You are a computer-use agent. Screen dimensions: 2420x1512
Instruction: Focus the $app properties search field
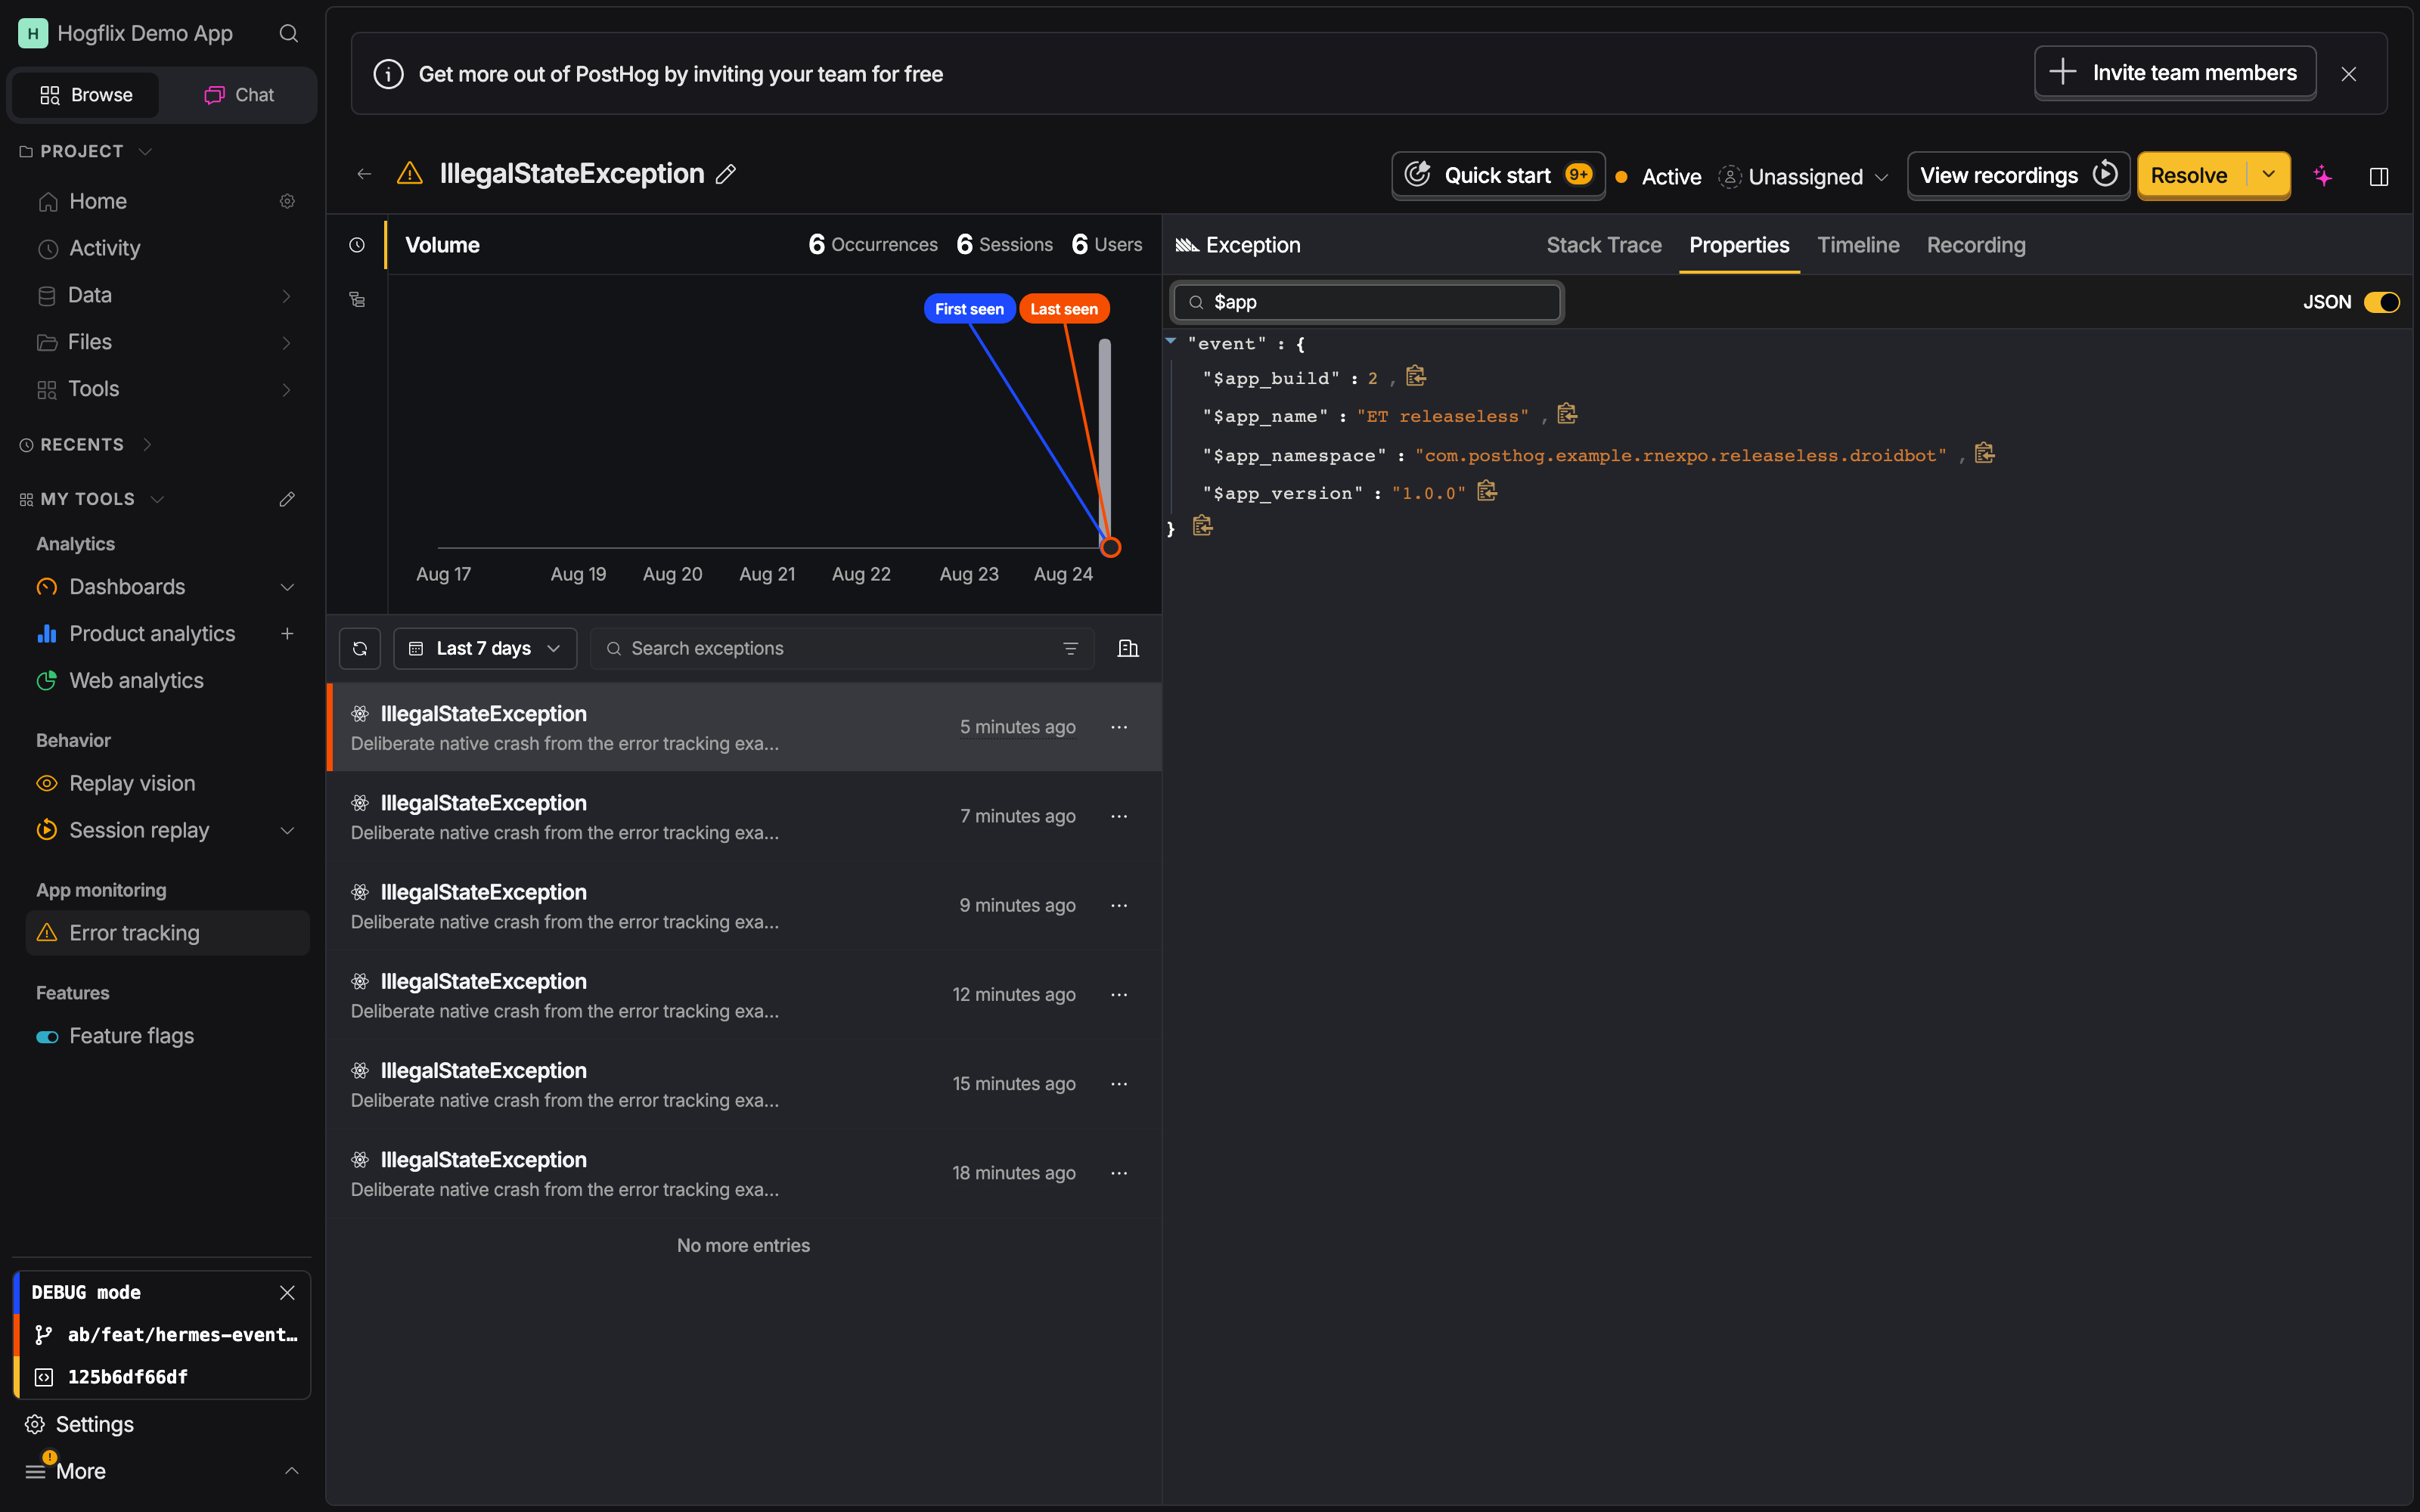(1367, 302)
